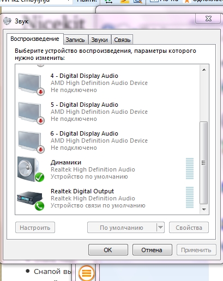Screen dimensions: 223x281
Task: Go to the Связь tab
Action: tap(122, 40)
